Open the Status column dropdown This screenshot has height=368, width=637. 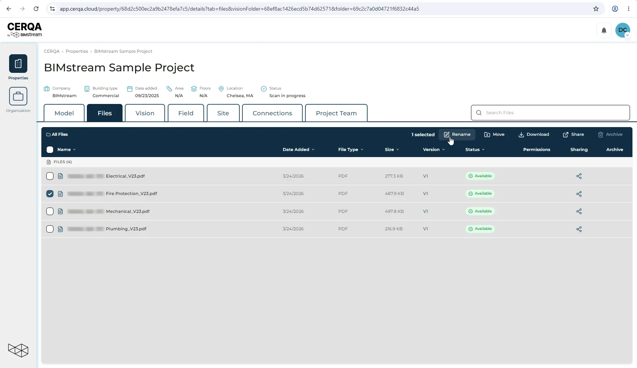(x=475, y=149)
